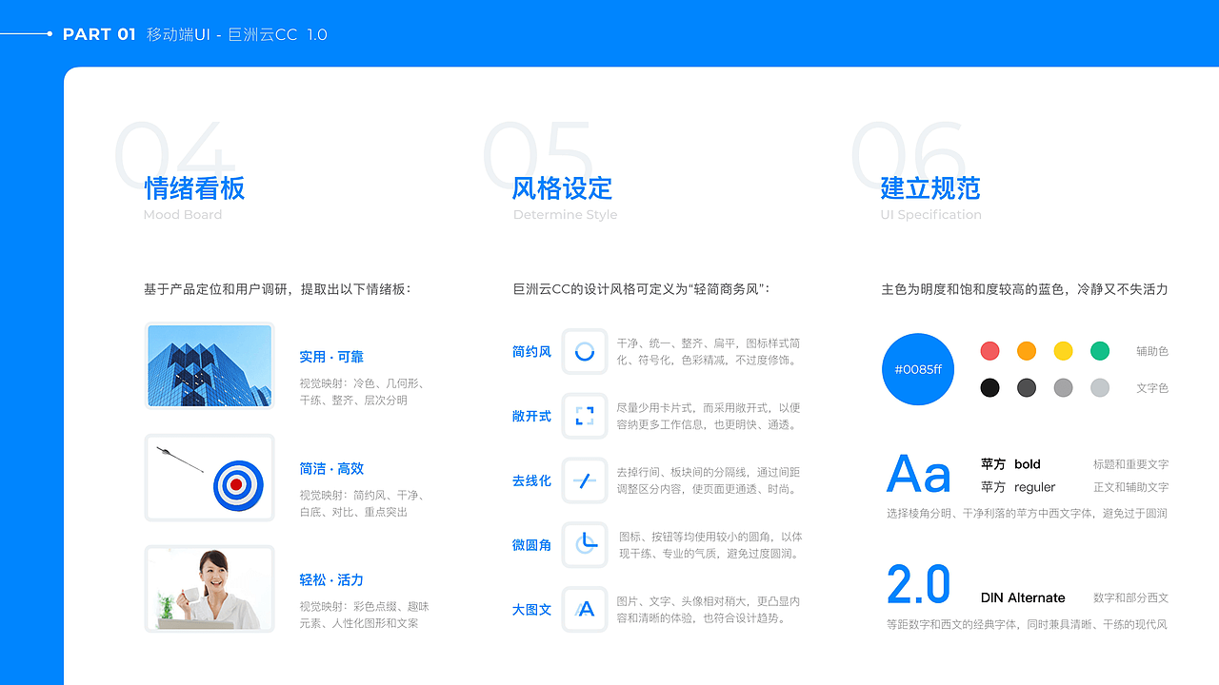
Task: Open the blue skyscraper mood image
Action: click(210, 366)
